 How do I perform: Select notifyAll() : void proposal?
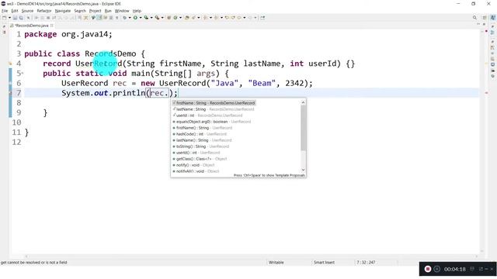[196, 171]
